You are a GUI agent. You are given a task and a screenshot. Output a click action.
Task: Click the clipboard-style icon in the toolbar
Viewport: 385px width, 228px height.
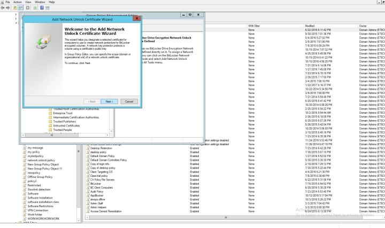(28, 8)
